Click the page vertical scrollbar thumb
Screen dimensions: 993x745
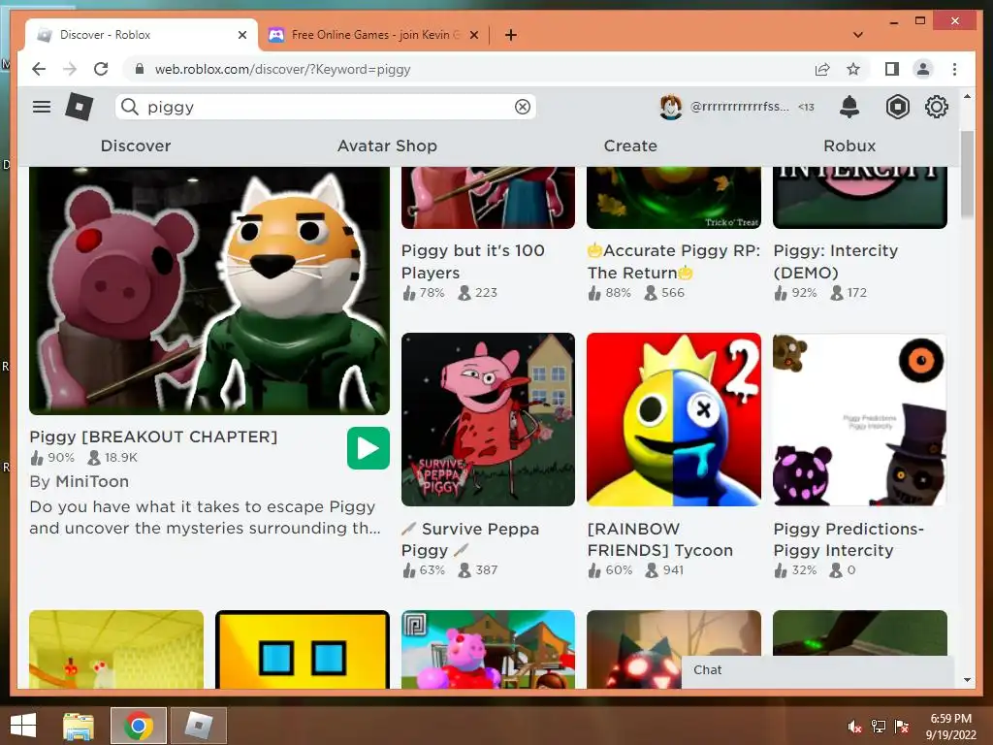coord(967,175)
